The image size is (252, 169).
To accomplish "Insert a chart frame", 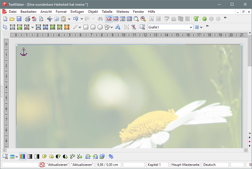I will click(x=27, y=27).
